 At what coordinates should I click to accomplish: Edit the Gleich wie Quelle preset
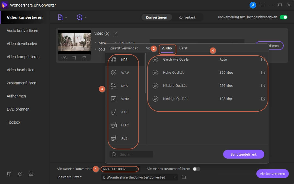tap(263, 60)
